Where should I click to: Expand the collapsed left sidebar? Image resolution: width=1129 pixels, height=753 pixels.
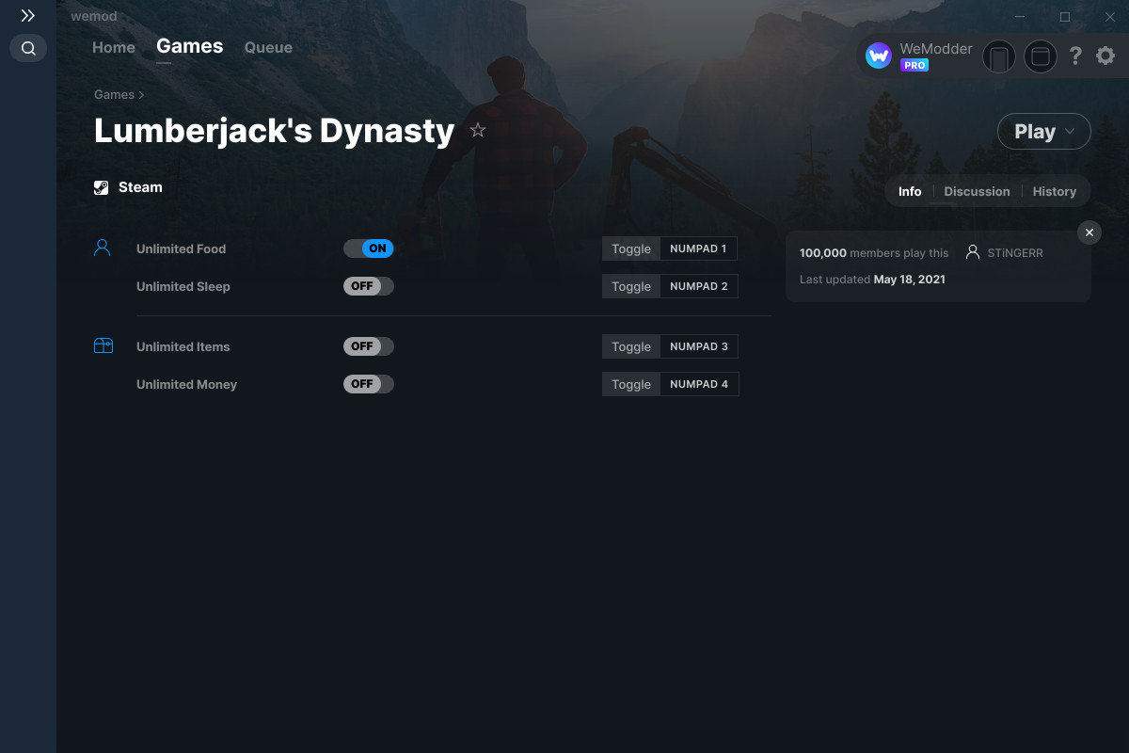[x=27, y=15]
